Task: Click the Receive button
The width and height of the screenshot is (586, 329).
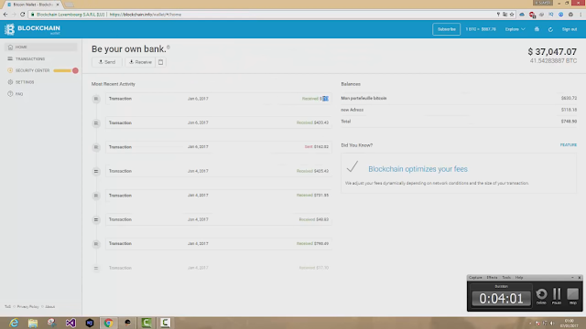Action: pyautogui.click(x=140, y=62)
